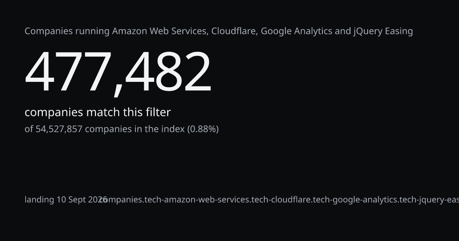
Task: Select the "tech-cloudflare" slug segment
Action: pyautogui.click(x=281, y=200)
